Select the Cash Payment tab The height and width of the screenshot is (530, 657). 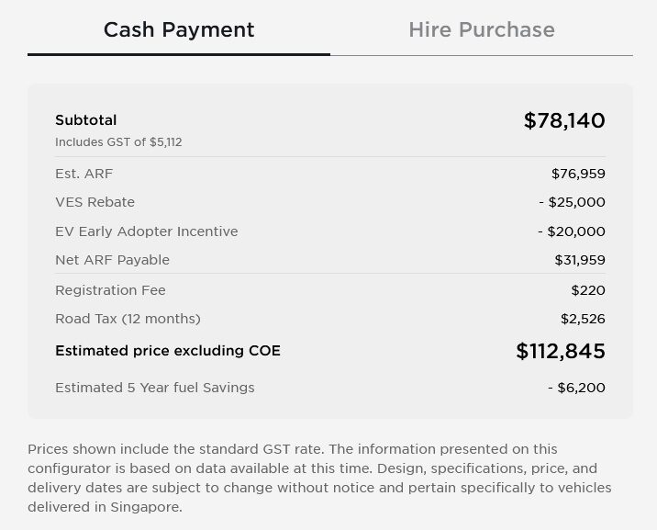(179, 29)
